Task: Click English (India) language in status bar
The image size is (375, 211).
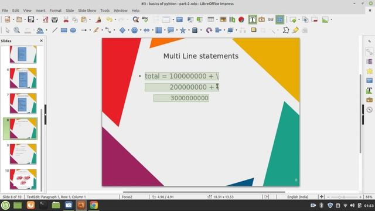Action: point(298,197)
